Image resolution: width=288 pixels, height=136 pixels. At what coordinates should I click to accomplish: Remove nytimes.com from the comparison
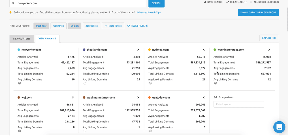click(x=204, y=50)
